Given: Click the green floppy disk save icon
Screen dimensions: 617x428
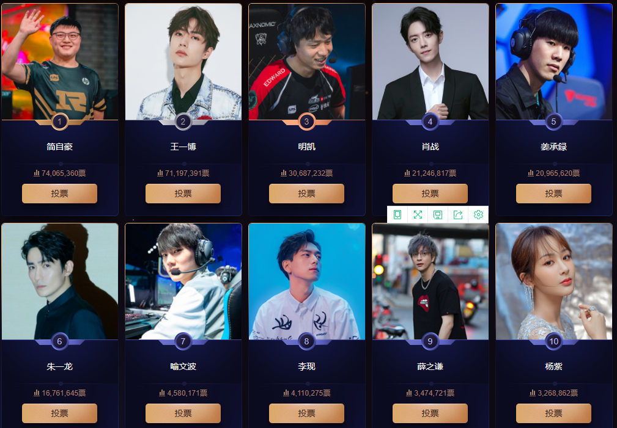Looking at the screenshot, I should pyautogui.click(x=438, y=214).
